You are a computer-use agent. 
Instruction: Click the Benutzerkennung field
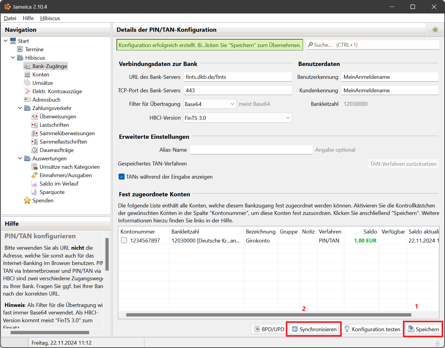pyautogui.click(x=390, y=77)
